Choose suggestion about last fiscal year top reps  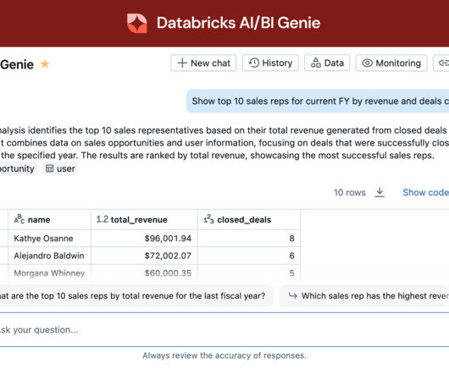pyautogui.click(x=136, y=295)
